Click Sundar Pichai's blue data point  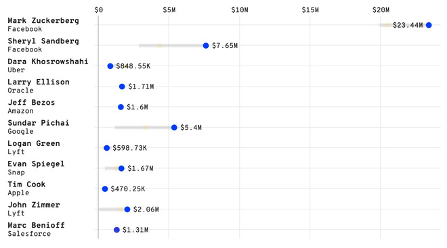click(x=174, y=128)
